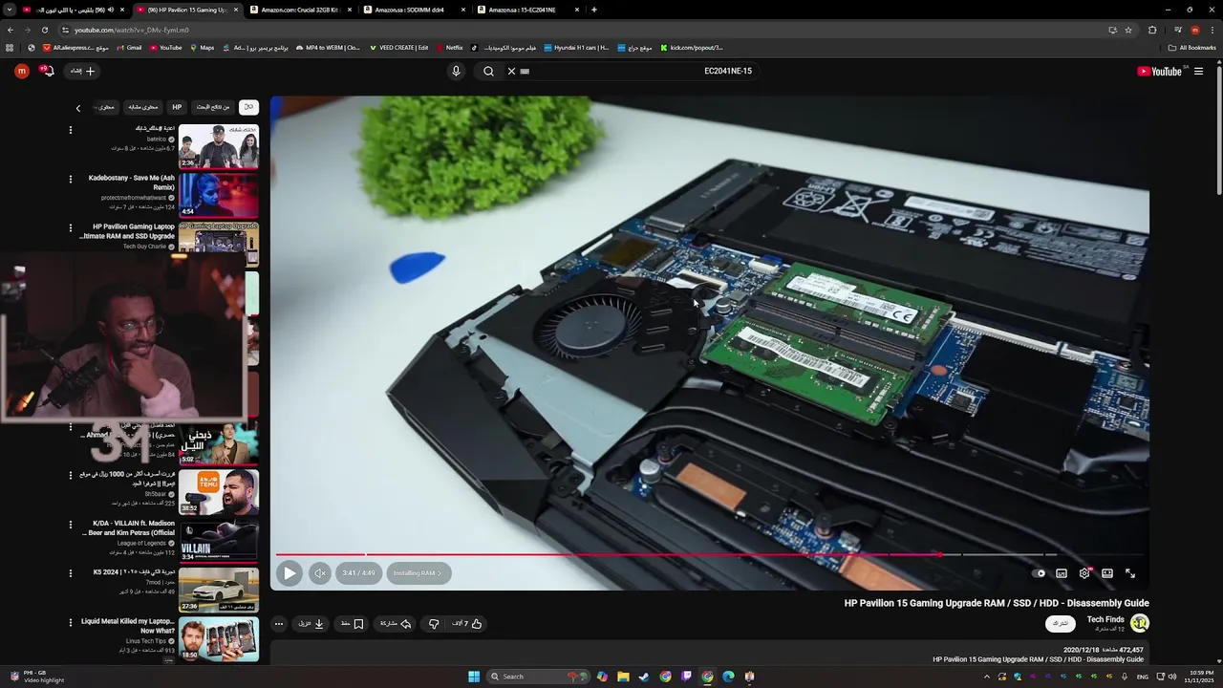Dislike the video with the thumbs down
The image size is (1223, 688).
433,624
